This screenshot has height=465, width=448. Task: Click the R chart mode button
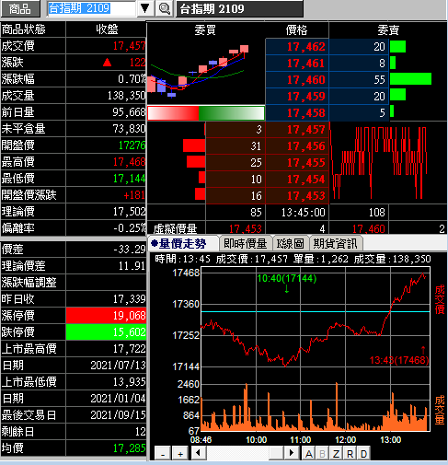pos(350,453)
